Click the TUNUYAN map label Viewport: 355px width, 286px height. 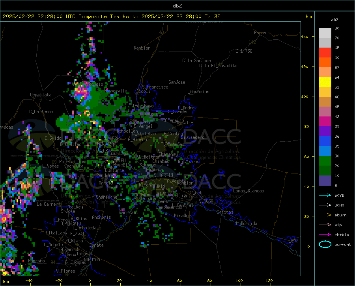92,259
